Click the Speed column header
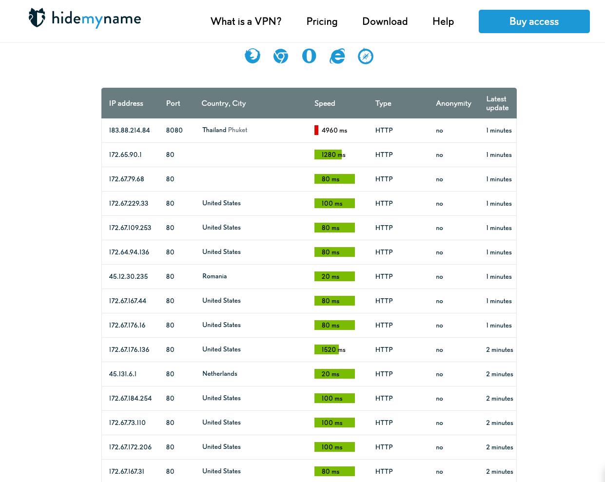This screenshot has width=605, height=482. 325,103
